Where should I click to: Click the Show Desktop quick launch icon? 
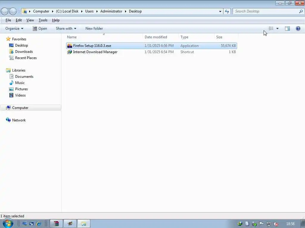click(x=25, y=224)
